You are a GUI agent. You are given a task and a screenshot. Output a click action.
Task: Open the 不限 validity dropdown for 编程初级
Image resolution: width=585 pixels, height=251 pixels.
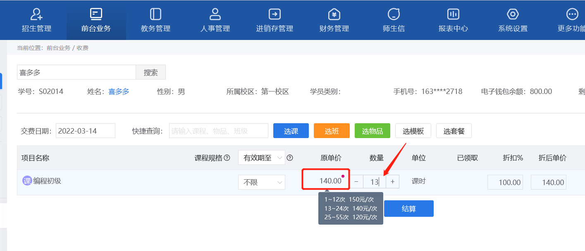tap(261, 182)
